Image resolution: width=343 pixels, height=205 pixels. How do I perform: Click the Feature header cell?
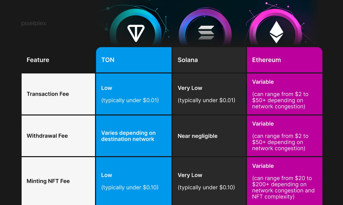58,60
